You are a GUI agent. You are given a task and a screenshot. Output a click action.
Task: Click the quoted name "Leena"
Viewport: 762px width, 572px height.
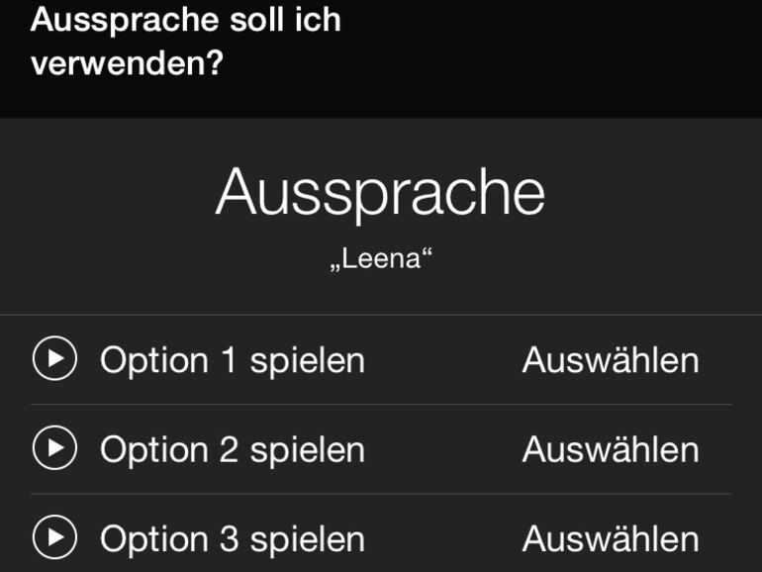coord(381,259)
